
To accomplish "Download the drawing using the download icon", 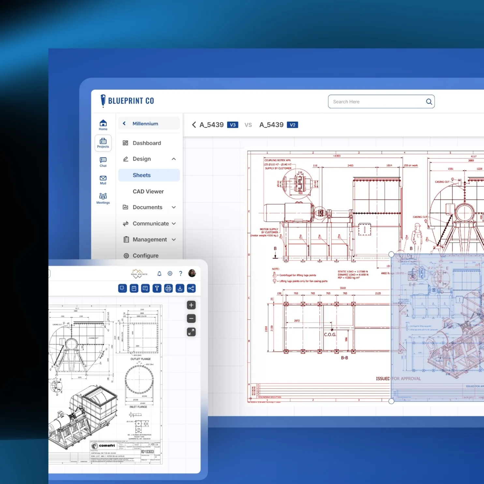I will click(180, 288).
